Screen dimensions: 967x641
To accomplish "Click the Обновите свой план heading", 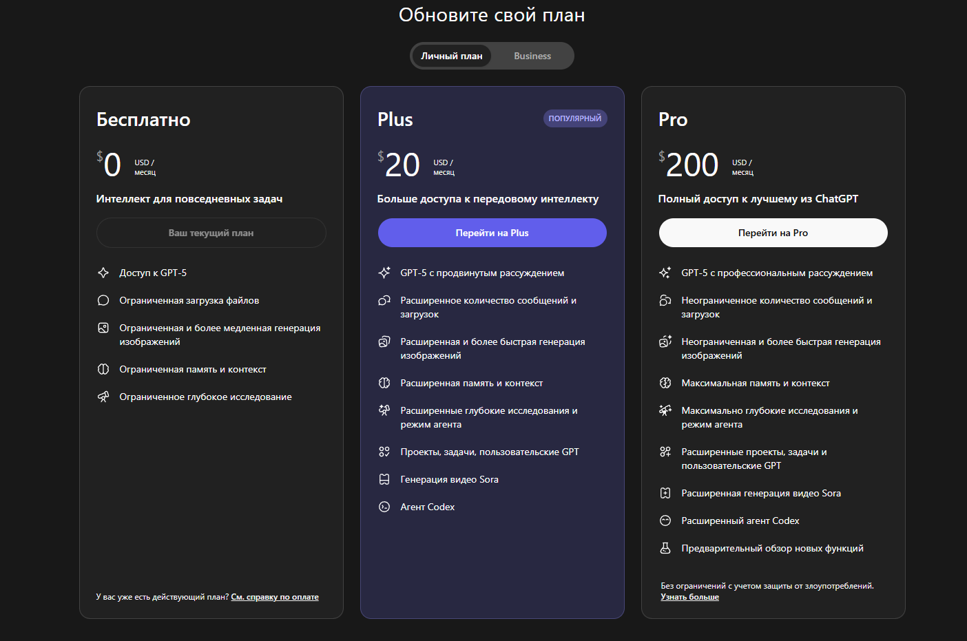I will tap(492, 15).
